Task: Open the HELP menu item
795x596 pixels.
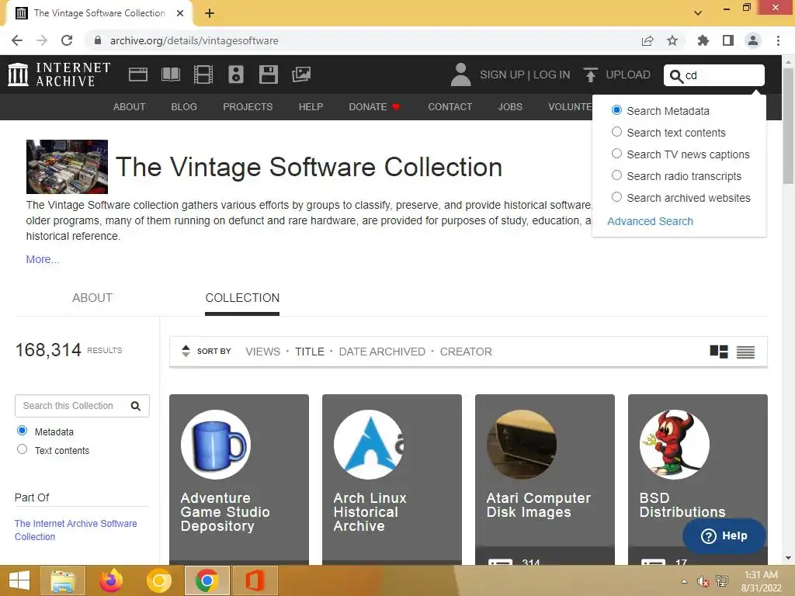Action: coord(311,107)
